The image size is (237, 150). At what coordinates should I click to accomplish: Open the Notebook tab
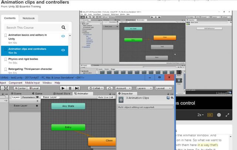pyautogui.click(x=29, y=18)
